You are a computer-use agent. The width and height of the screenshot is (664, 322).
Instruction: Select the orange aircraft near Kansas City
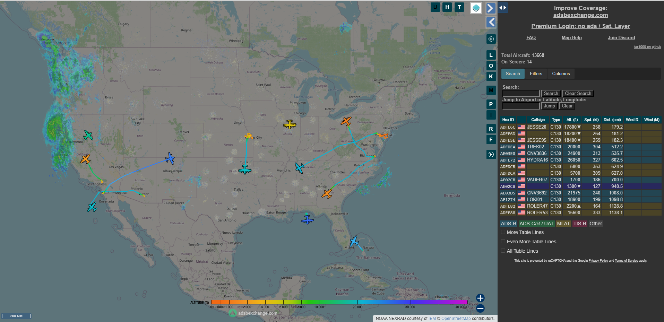point(248,136)
